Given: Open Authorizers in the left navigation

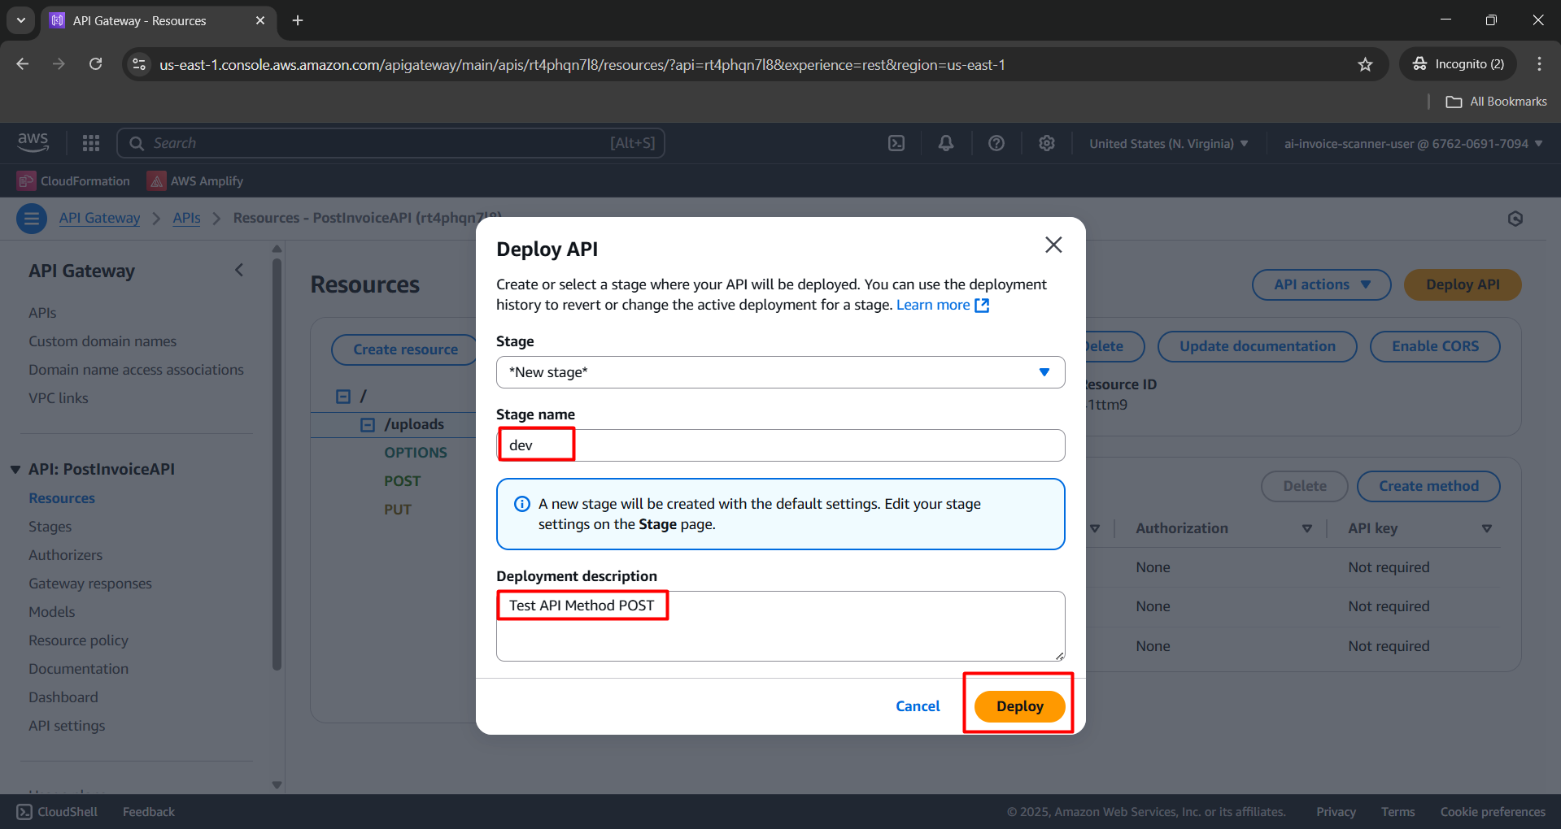Looking at the screenshot, I should tap(65, 555).
